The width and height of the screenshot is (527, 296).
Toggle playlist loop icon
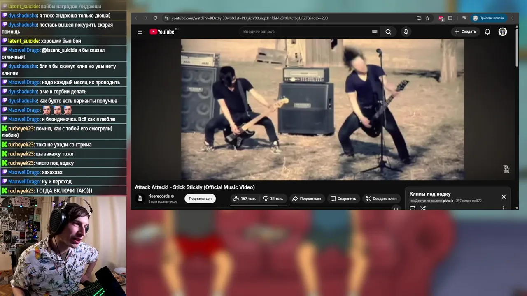tap(413, 208)
